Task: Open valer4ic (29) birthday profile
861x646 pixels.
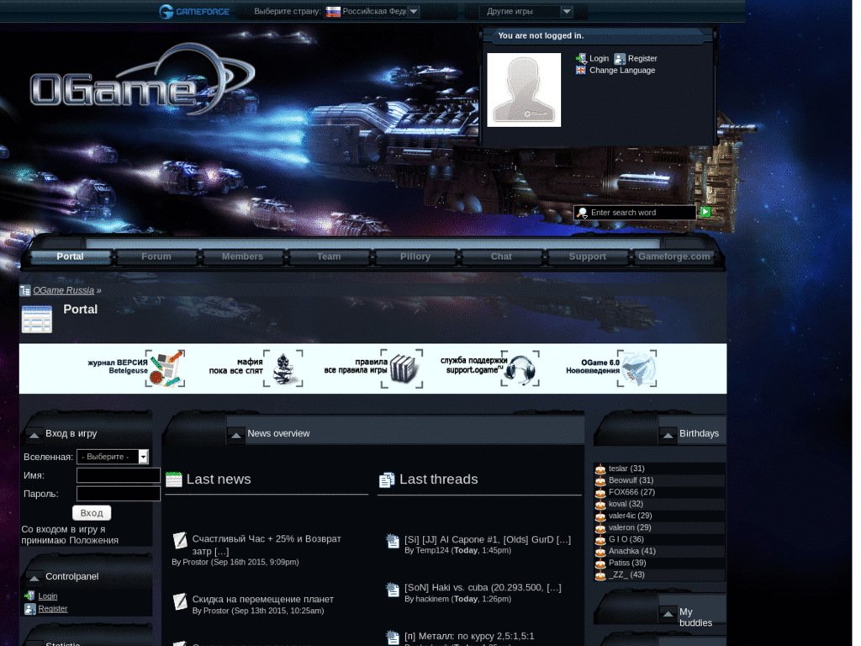Action: [631, 516]
